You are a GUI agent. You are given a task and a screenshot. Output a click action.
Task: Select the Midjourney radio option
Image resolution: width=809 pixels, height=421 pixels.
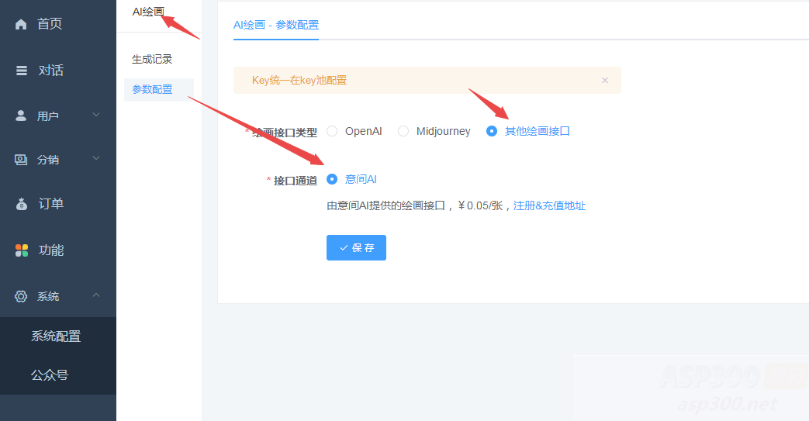point(403,131)
